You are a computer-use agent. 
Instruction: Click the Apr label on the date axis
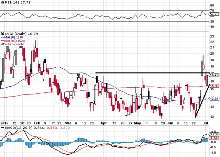pyautogui.click(x=104, y=122)
